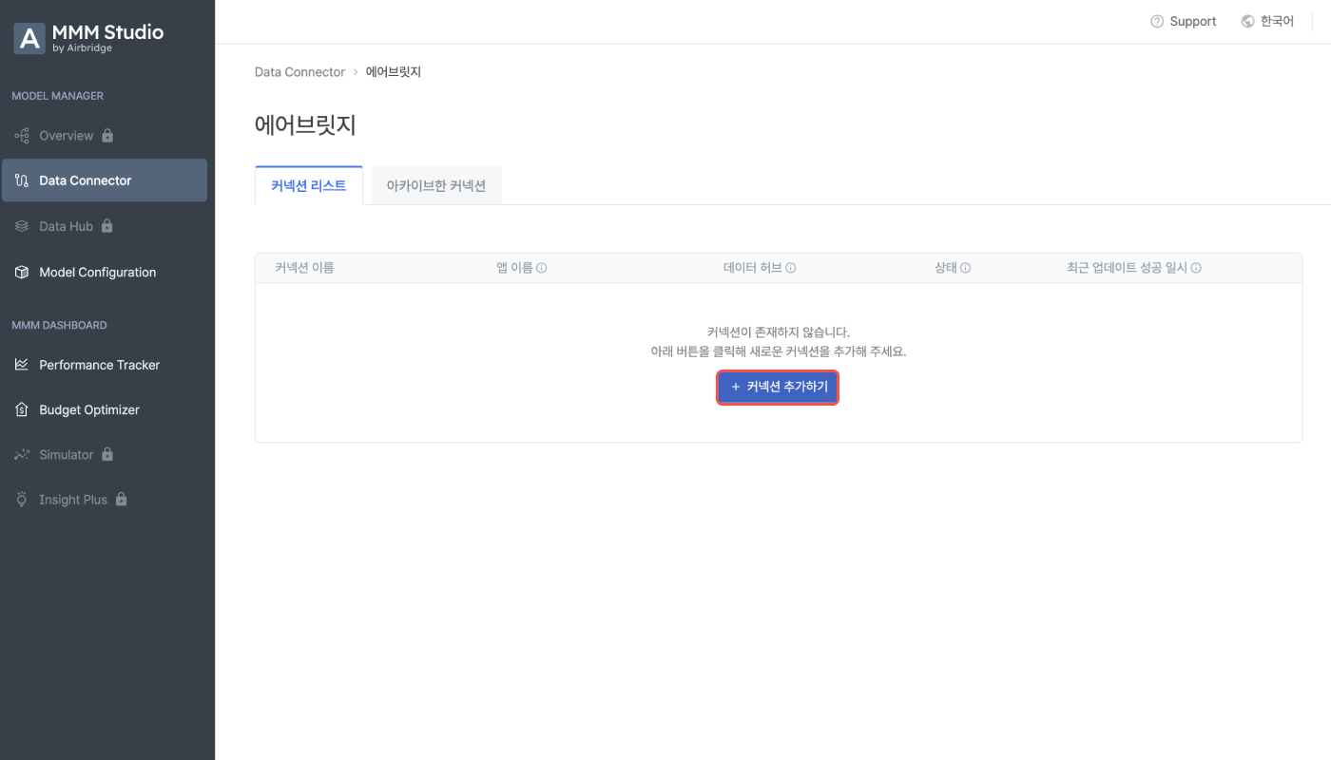Click the 상태 column header

(x=946, y=268)
